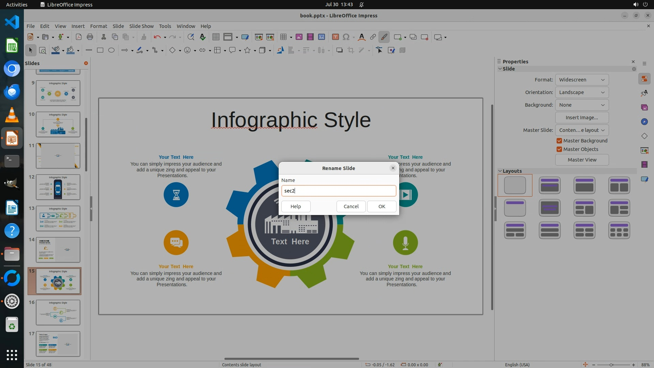Click the Print icon in toolbar
Screen dimensions: 654x368
coord(90,37)
